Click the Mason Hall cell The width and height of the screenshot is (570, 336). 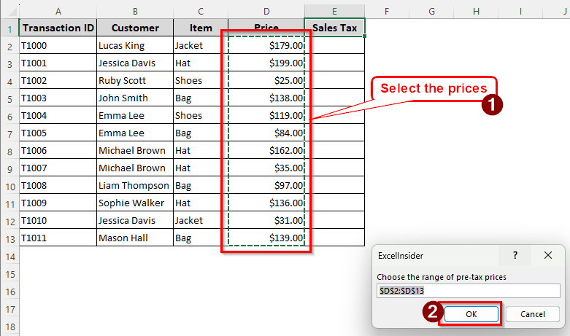point(135,238)
